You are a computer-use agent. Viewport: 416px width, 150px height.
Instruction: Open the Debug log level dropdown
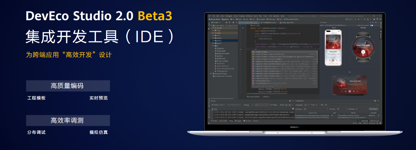click(x=248, y=105)
